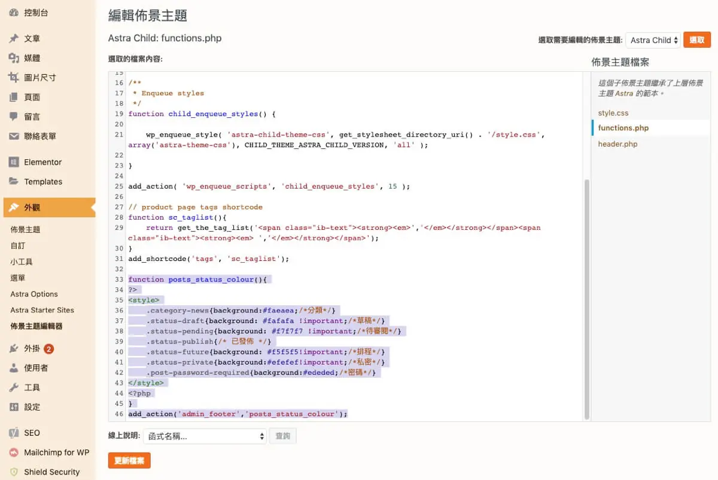The width and height of the screenshot is (718, 480).
Task: Click the add_action('admin_footer' line
Action: [x=238, y=414]
